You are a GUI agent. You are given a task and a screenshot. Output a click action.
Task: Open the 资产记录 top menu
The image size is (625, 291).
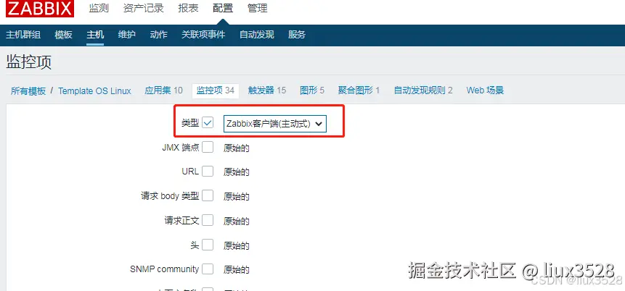pyautogui.click(x=144, y=9)
